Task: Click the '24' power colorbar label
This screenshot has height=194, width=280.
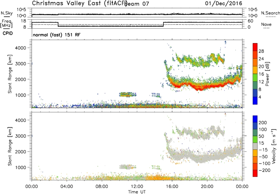Action: click(261, 59)
